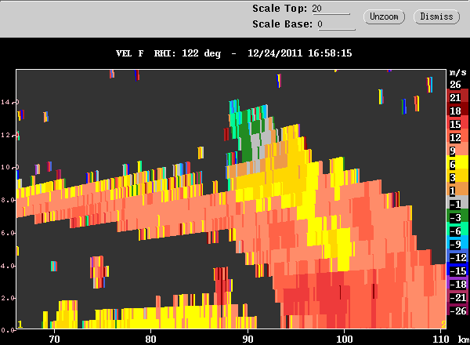Click the 0.0 height axis label
This screenshot has height=345, width=470.
coord(8,330)
